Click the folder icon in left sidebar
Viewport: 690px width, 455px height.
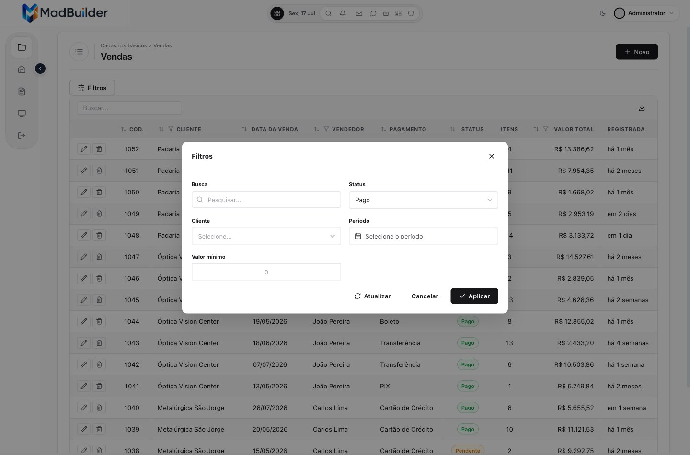pos(22,47)
